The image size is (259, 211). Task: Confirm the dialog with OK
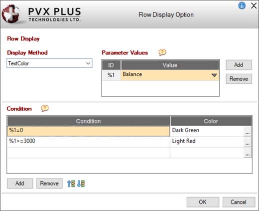[x=203, y=202]
